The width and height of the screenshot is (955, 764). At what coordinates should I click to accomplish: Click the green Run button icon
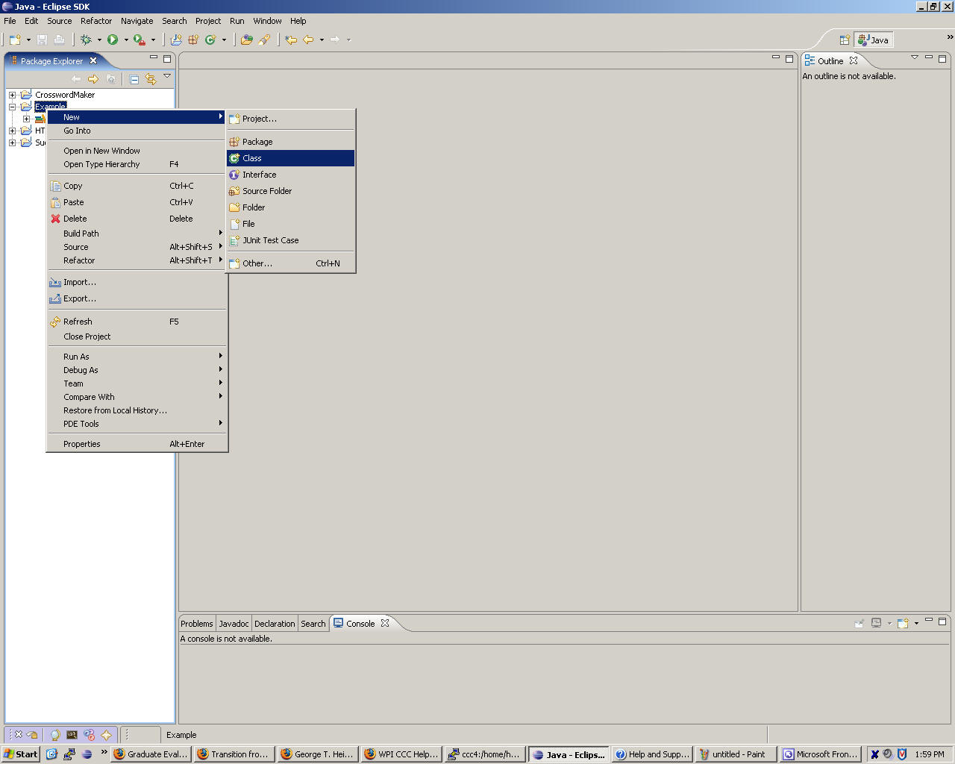[x=113, y=40]
